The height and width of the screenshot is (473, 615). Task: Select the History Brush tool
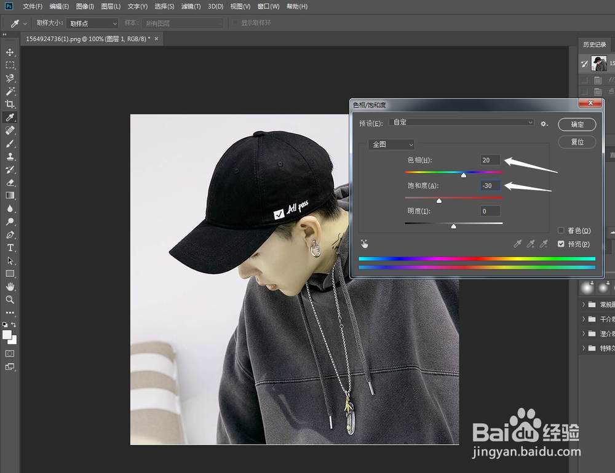pyautogui.click(x=10, y=169)
